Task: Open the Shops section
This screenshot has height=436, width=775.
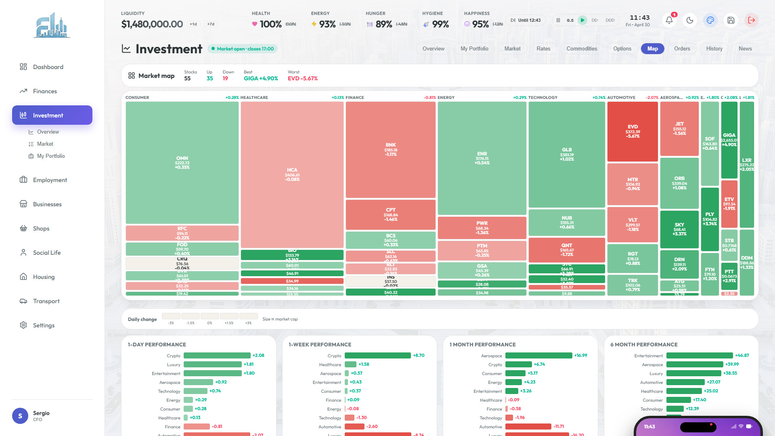Action: pyautogui.click(x=52, y=228)
